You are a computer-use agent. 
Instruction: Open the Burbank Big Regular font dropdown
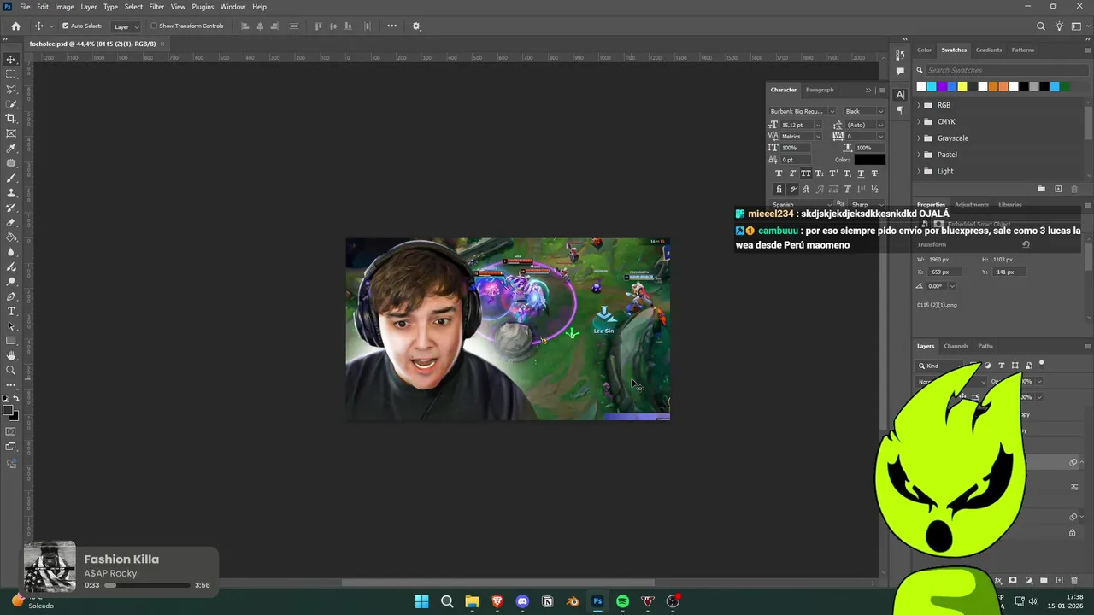(802, 111)
